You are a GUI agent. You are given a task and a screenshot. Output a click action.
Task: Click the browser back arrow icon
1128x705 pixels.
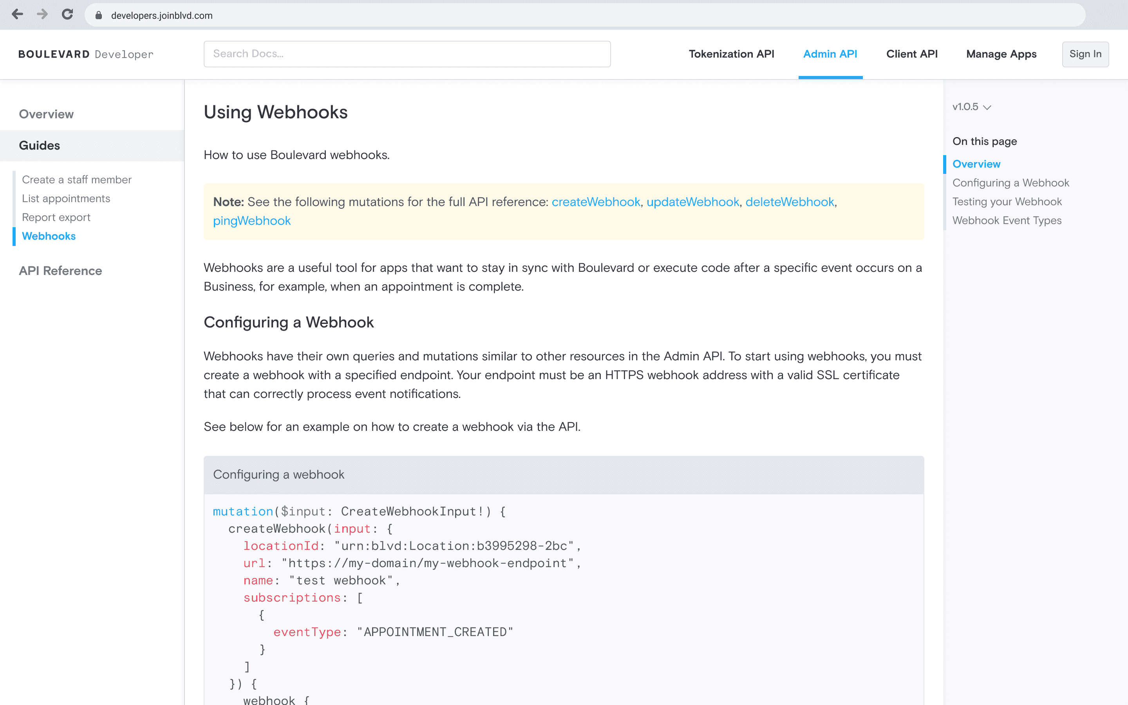pos(18,15)
